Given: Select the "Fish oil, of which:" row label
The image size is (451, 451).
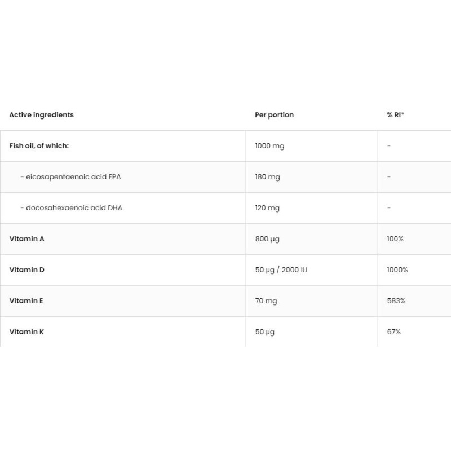Looking at the screenshot, I should pyautogui.click(x=39, y=146).
